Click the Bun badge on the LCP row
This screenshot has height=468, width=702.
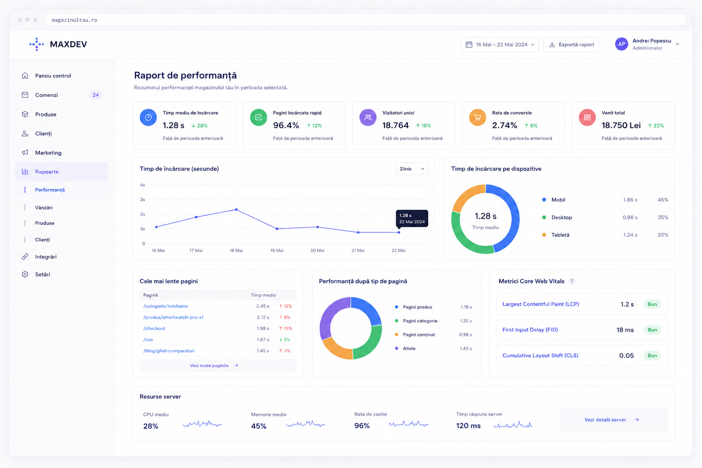pos(652,304)
